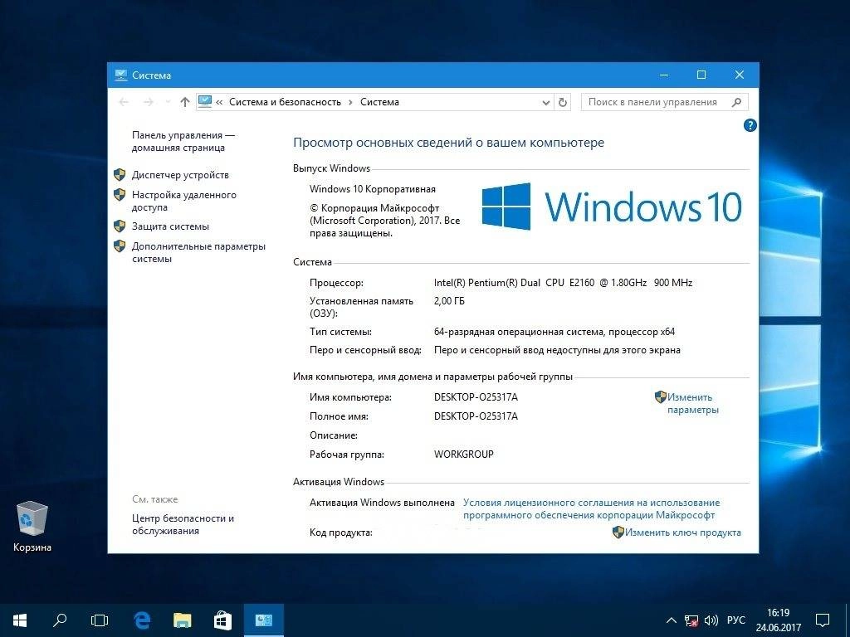The height and width of the screenshot is (637, 850).
Task: Click the 'Windows 10 Корпоративная' edition text
Action: 373,189
